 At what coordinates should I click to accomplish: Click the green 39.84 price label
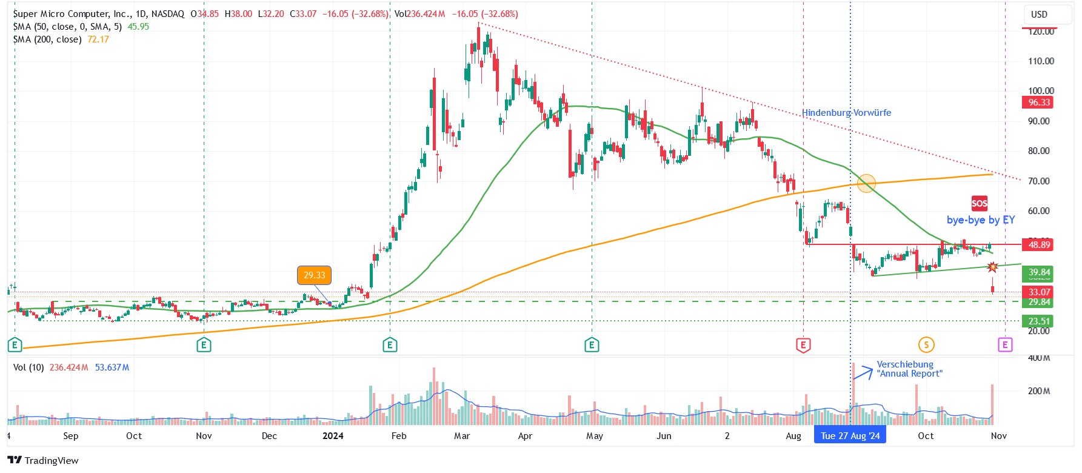[1039, 273]
